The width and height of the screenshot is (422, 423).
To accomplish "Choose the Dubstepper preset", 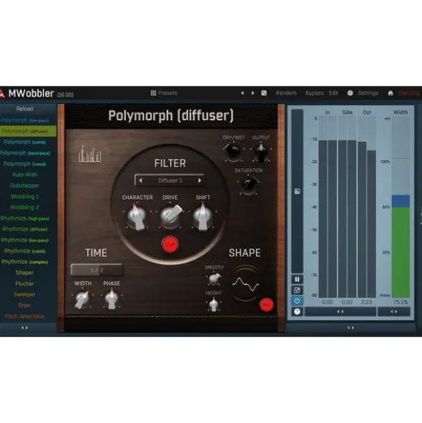I will click(24, 185).
